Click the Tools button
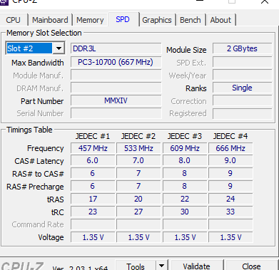 (136, 266)
